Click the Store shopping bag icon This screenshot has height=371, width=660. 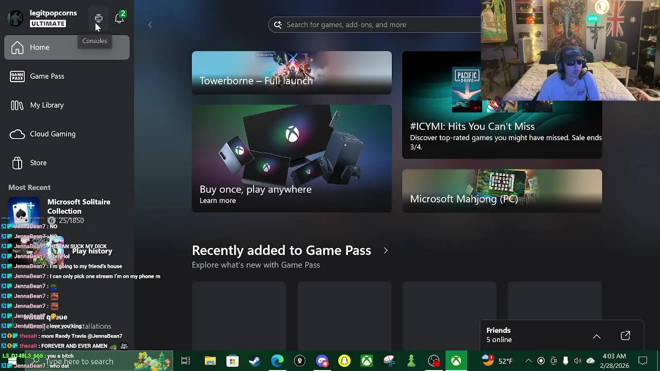point(17,163)
